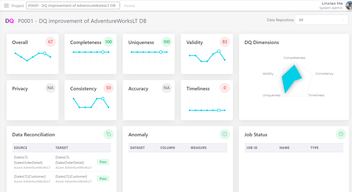Click Pass status for SalesOrderDetail row
Screen dimensions: 352x192
tap(103, 162)
